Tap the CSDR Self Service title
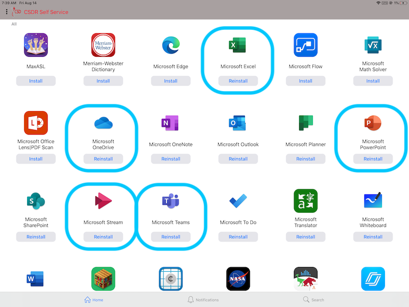 (x=46, y=12)
